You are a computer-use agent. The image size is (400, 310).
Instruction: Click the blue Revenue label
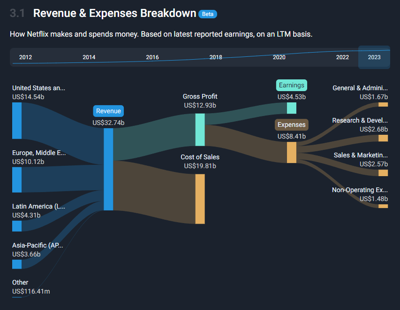click(x=108, y=111)
